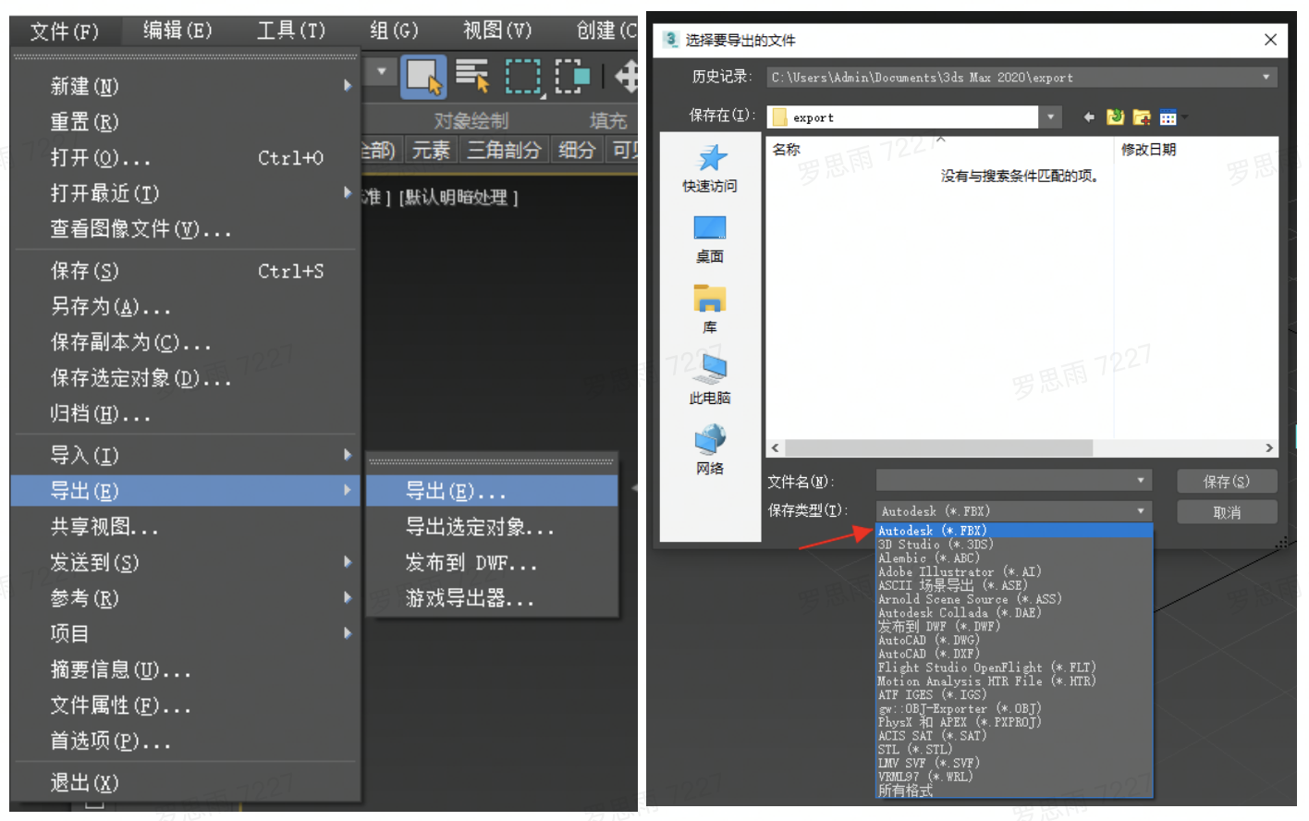Create a new folder in the export dialog

point(1141,116)
